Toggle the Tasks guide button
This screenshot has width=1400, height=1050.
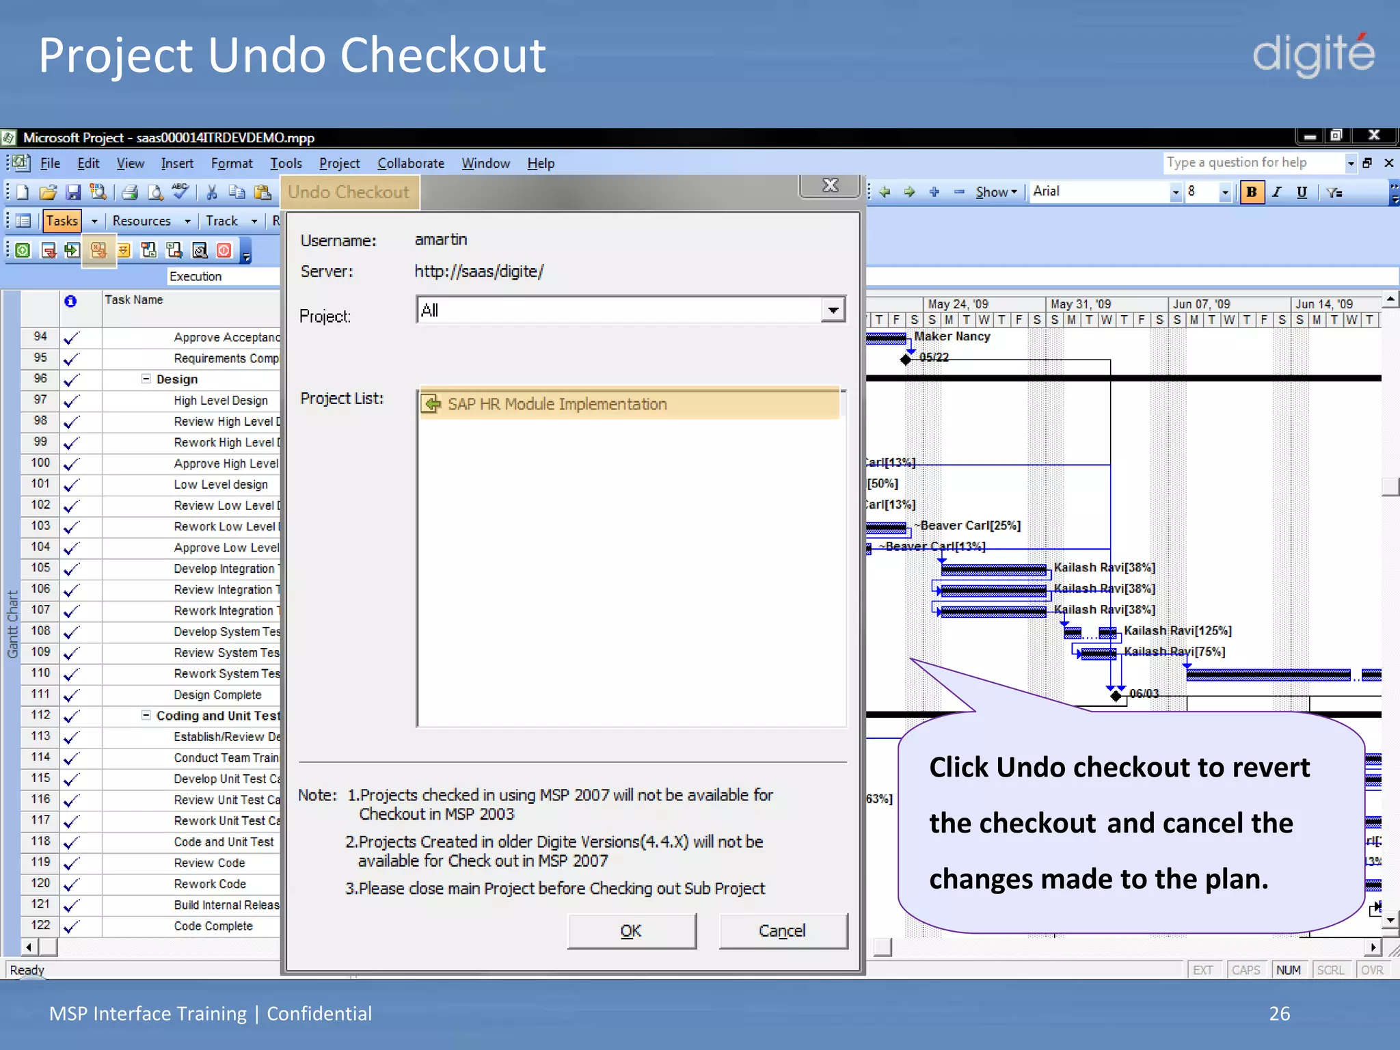(x=62, y=221)
